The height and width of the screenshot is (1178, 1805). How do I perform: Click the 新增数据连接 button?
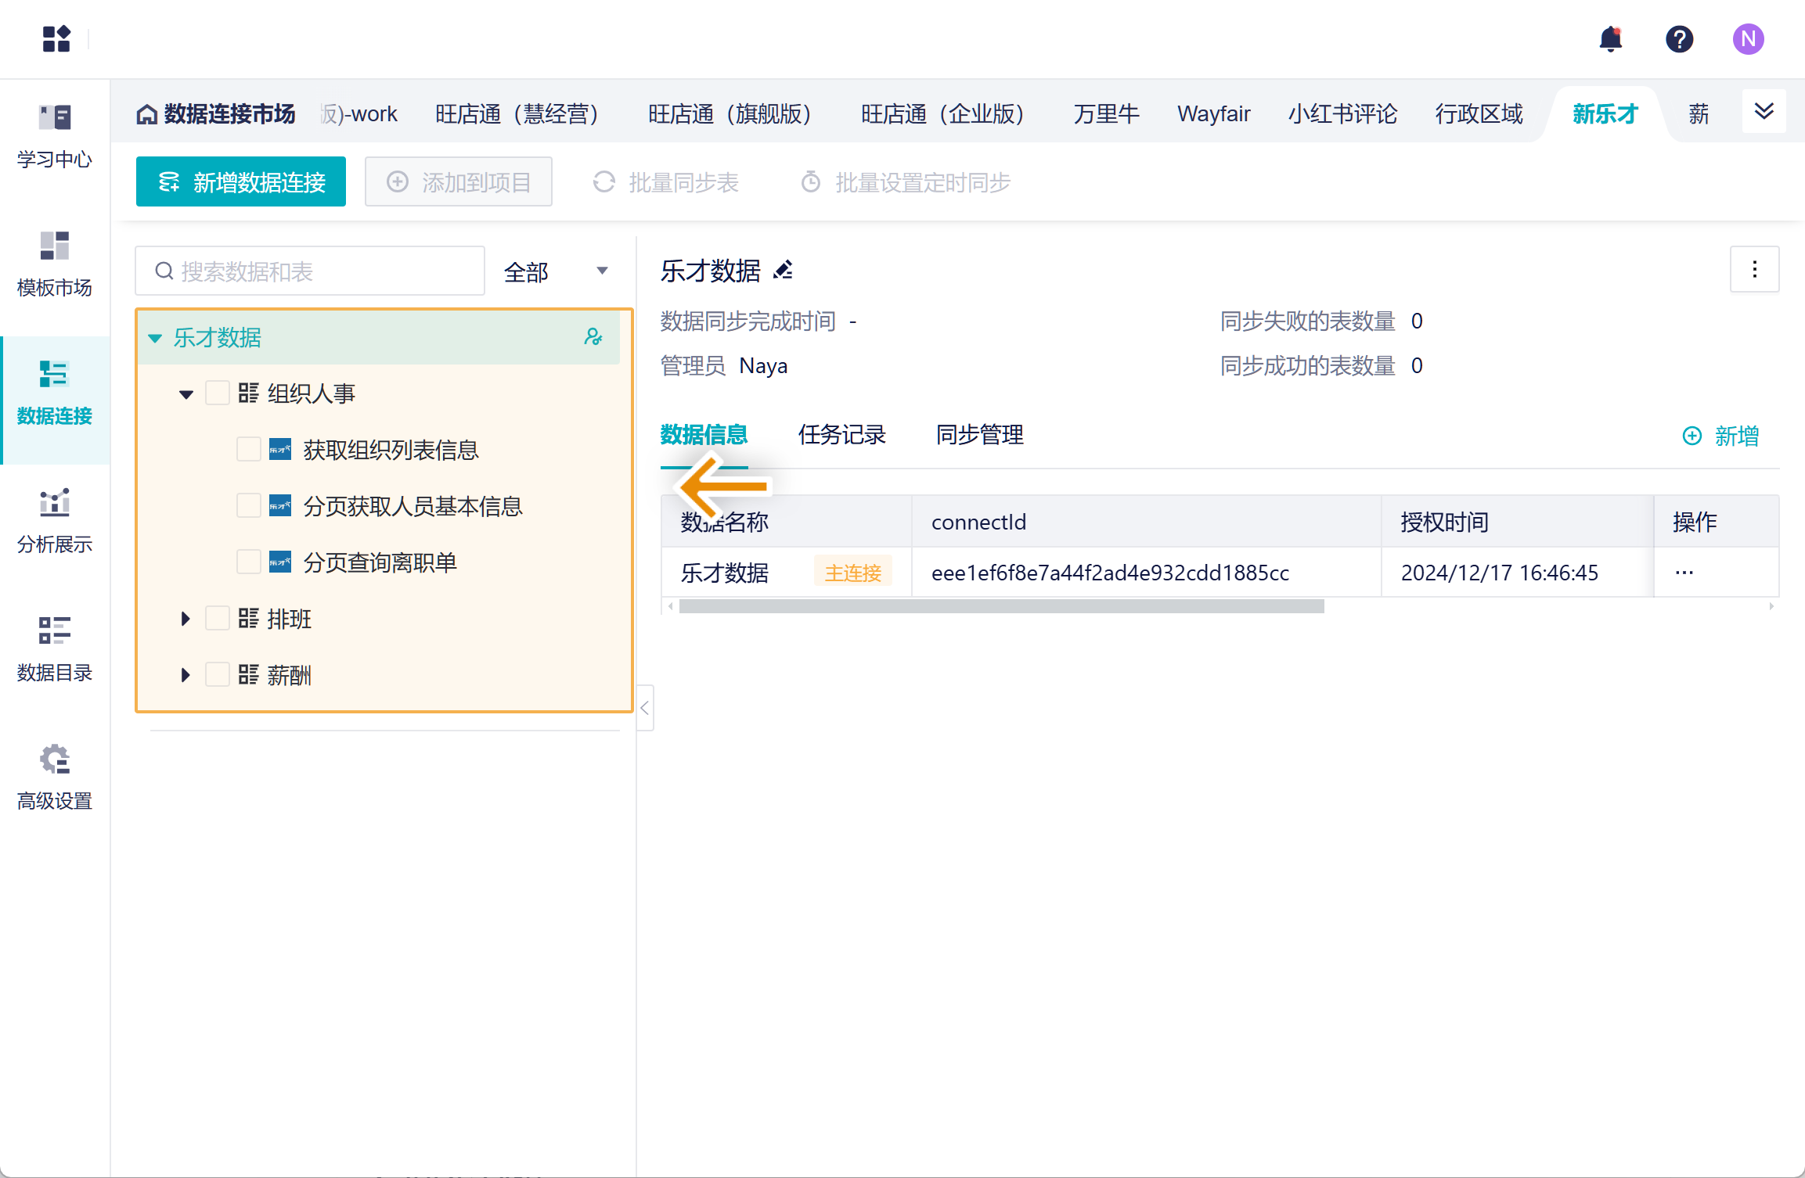[241, 182]
